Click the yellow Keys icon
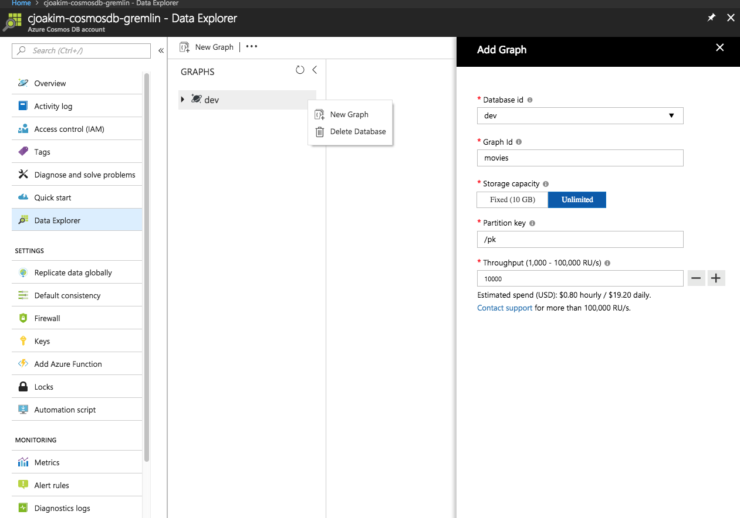740x518 pixels. [x=23, y=341]
